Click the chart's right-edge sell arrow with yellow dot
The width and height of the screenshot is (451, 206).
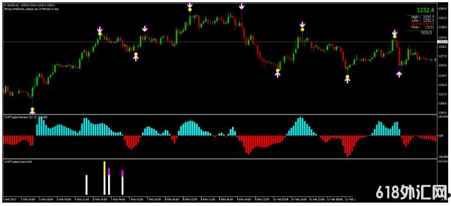pyautogui.click(x=394, y=34)
